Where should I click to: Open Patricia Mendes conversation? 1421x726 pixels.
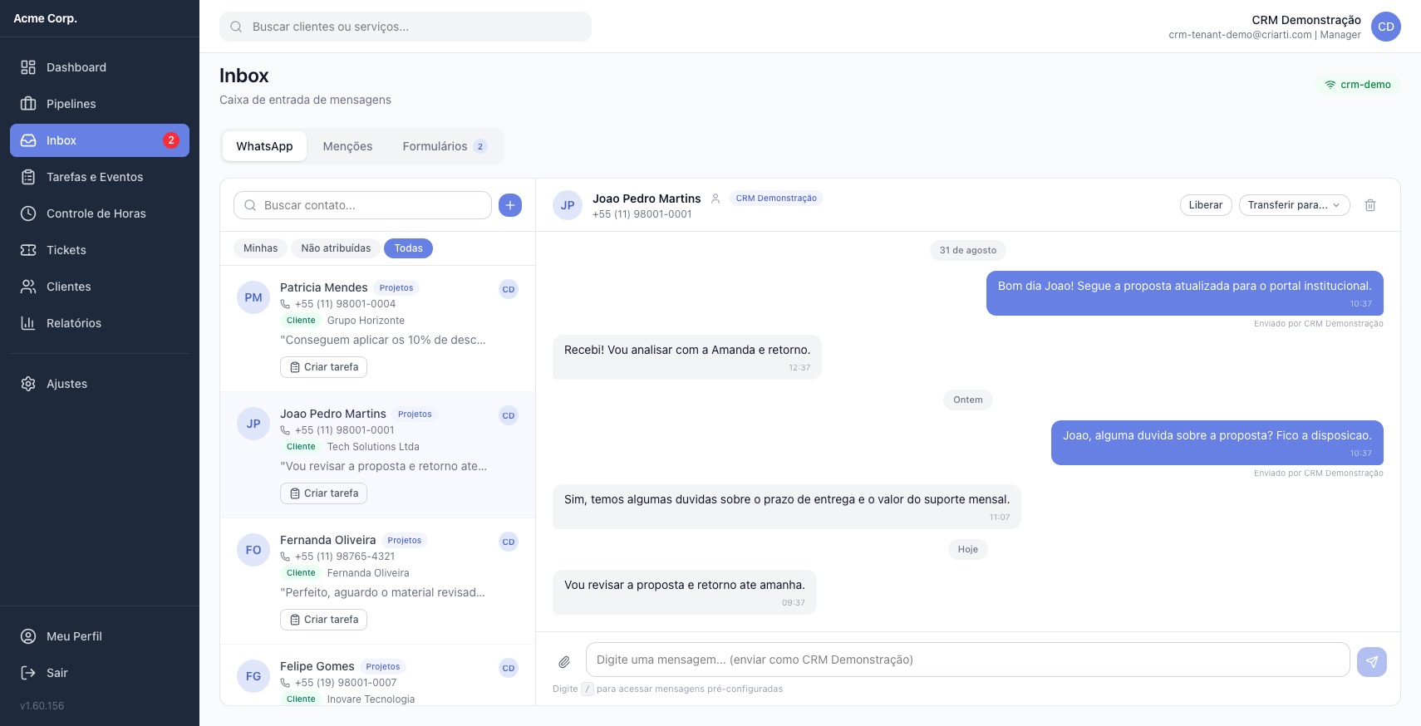pyautogui.click(x=377, y=329)
